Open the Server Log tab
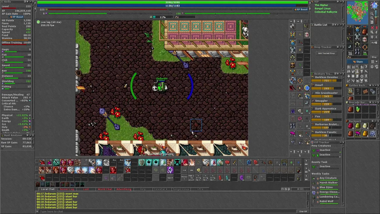This screenshot has width=380, height=214. click(x=67, y=189)
